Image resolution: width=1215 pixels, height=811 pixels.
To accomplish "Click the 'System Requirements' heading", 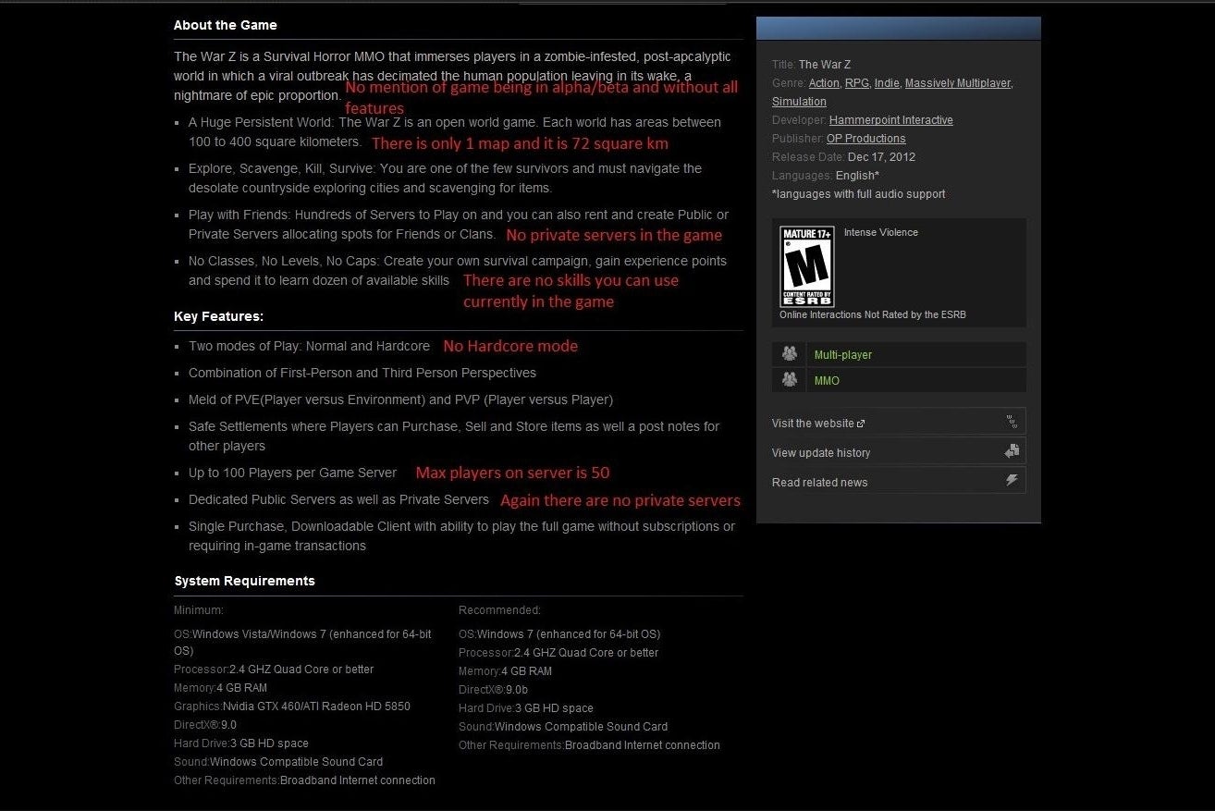I will click(x=245, y=581).
